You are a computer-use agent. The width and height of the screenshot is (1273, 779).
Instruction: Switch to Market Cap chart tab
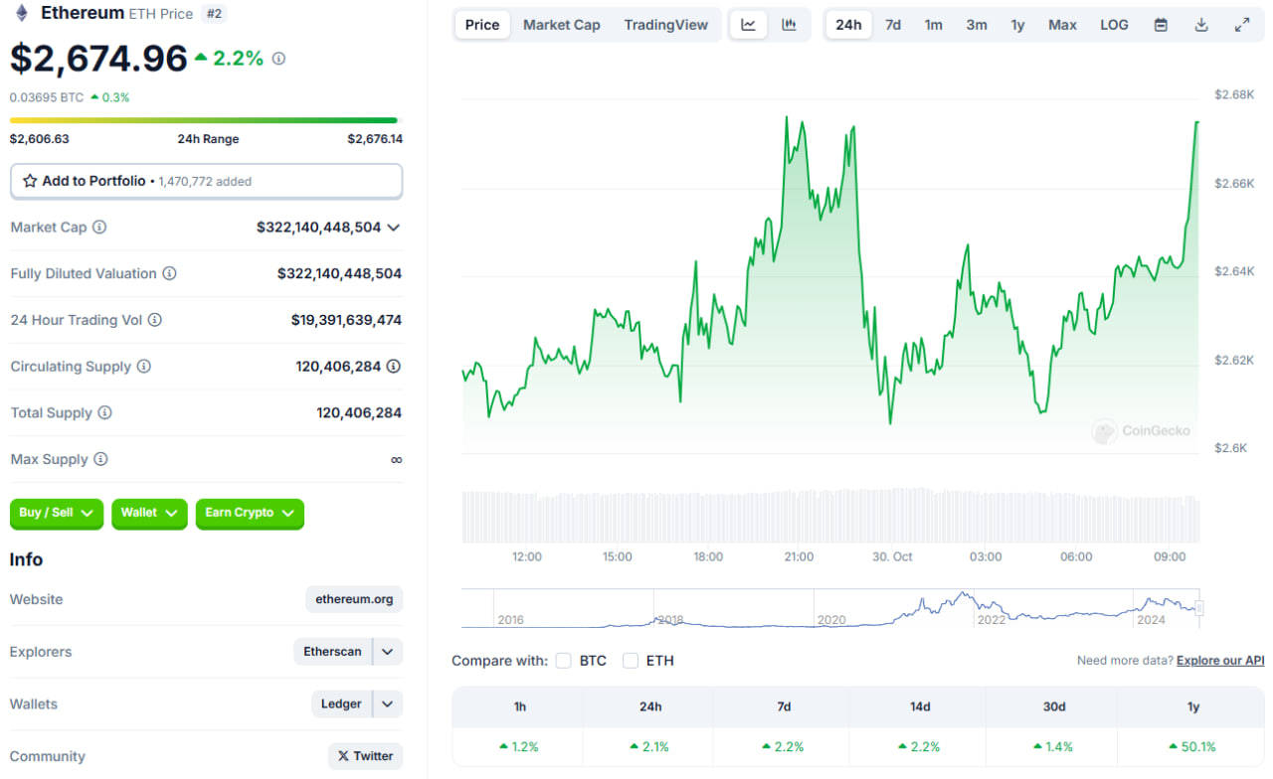pyautogui.click(x=562, y=25)
